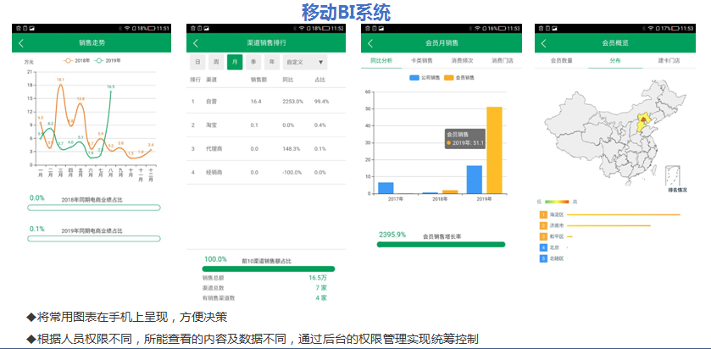Viewport: 711px width, 349px height.
Task: Tap the 2253.0% 同比 cell for 自营
Action: tap(292, 102)
